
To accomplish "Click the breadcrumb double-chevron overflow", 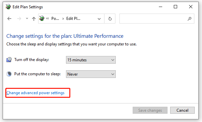I will (x=47, y=19).
